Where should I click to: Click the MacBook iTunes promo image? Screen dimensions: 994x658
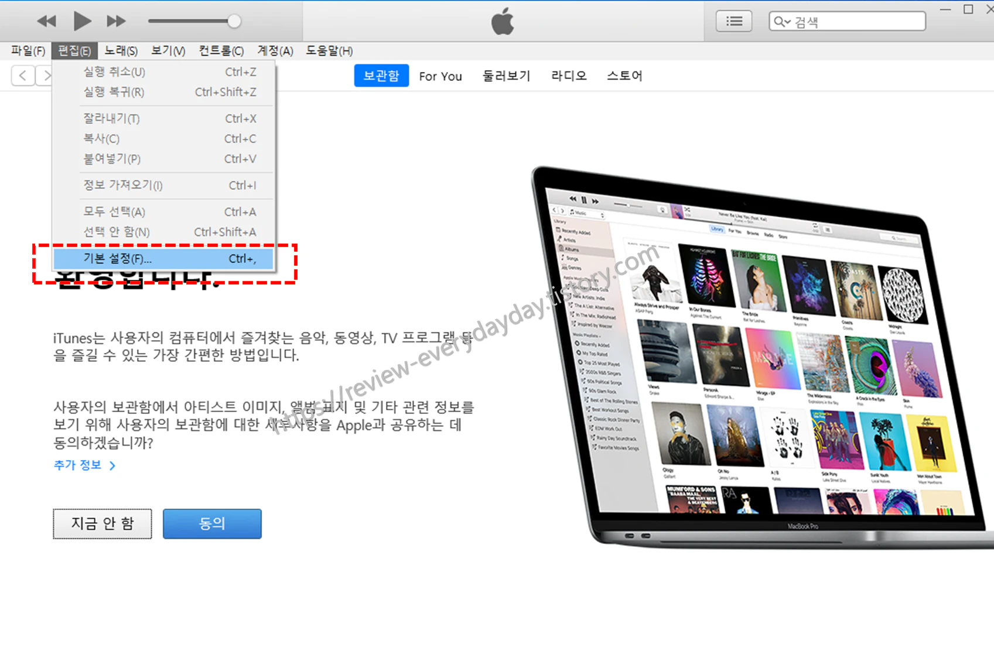[761, 357]
